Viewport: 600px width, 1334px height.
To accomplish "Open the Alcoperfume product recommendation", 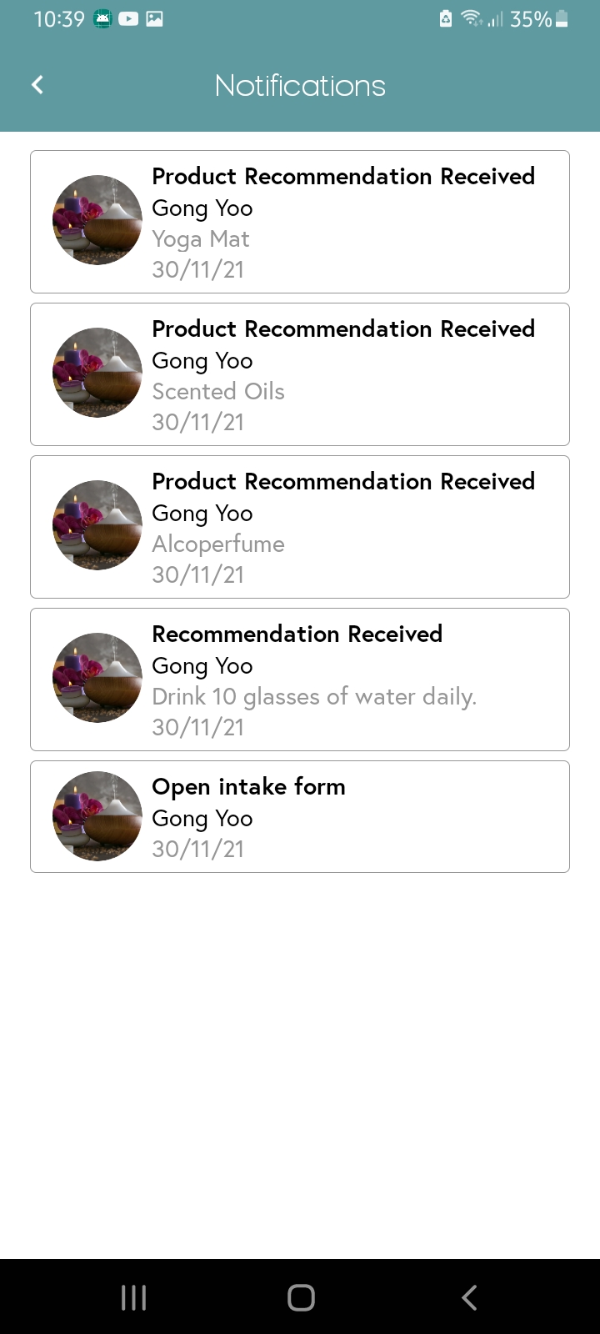I will (343, 527).
